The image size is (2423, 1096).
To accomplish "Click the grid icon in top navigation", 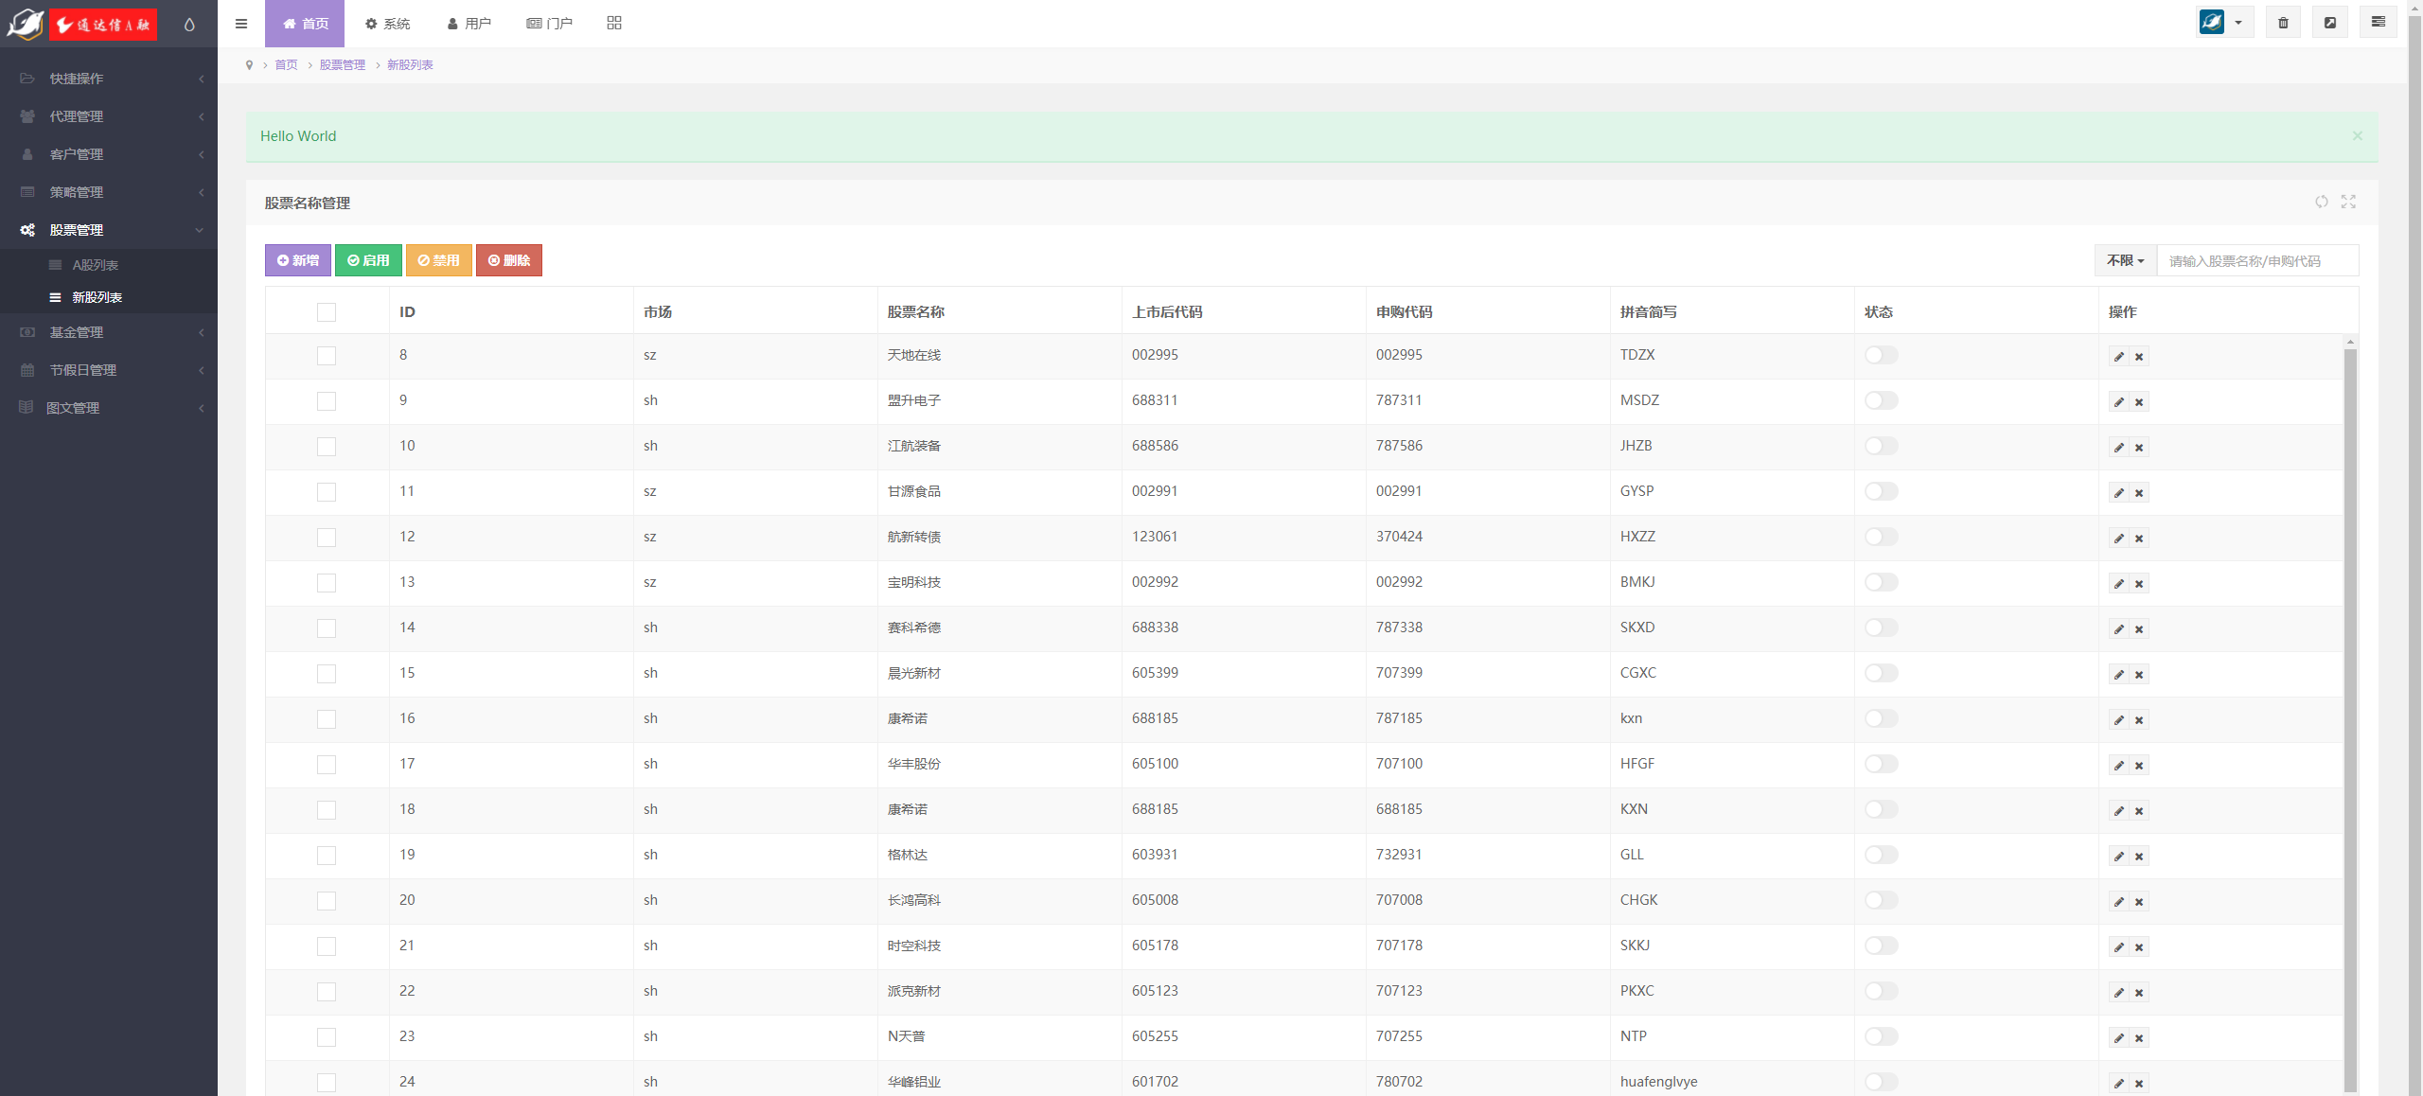I will coord(614,23).
